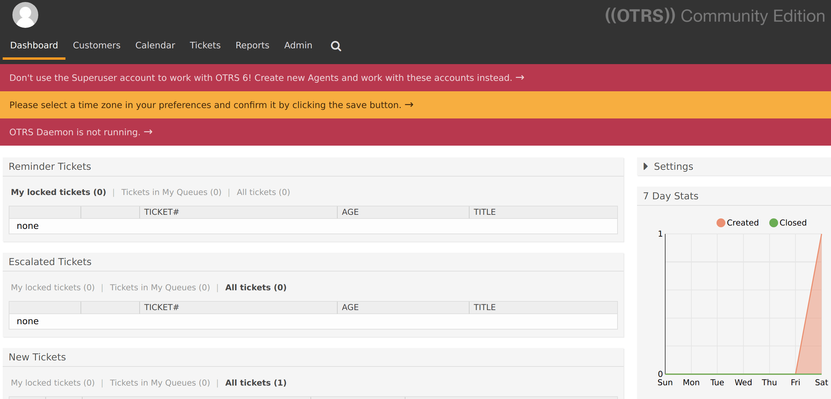Click the user avatar icon
831x399 pixels.
[25, 15]
